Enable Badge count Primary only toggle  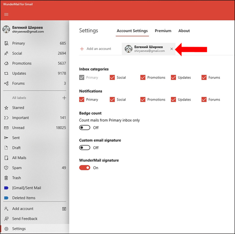tap(85, 128)
